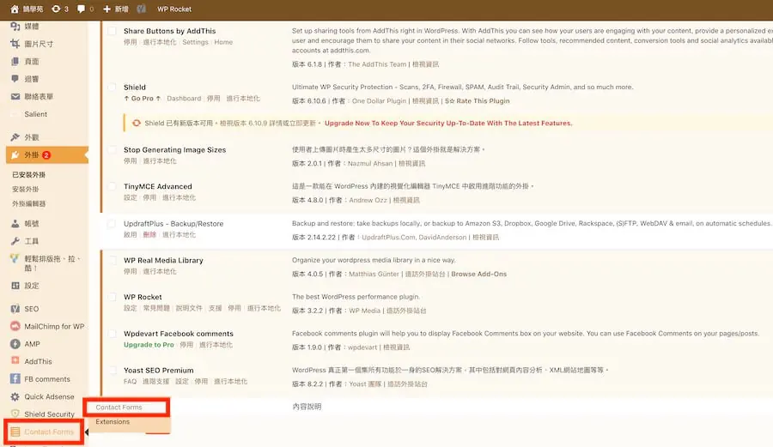Open the SEO Yoast sidebar icon
Viewport: 773px width, 447px height.
[x=15, y=309]
